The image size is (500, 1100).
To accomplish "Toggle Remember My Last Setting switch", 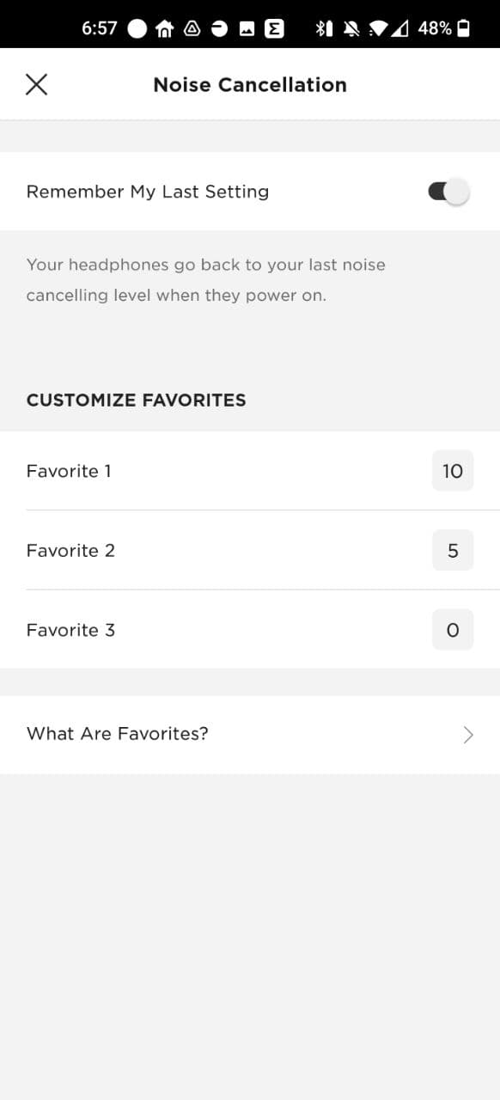I will point(448,192).
